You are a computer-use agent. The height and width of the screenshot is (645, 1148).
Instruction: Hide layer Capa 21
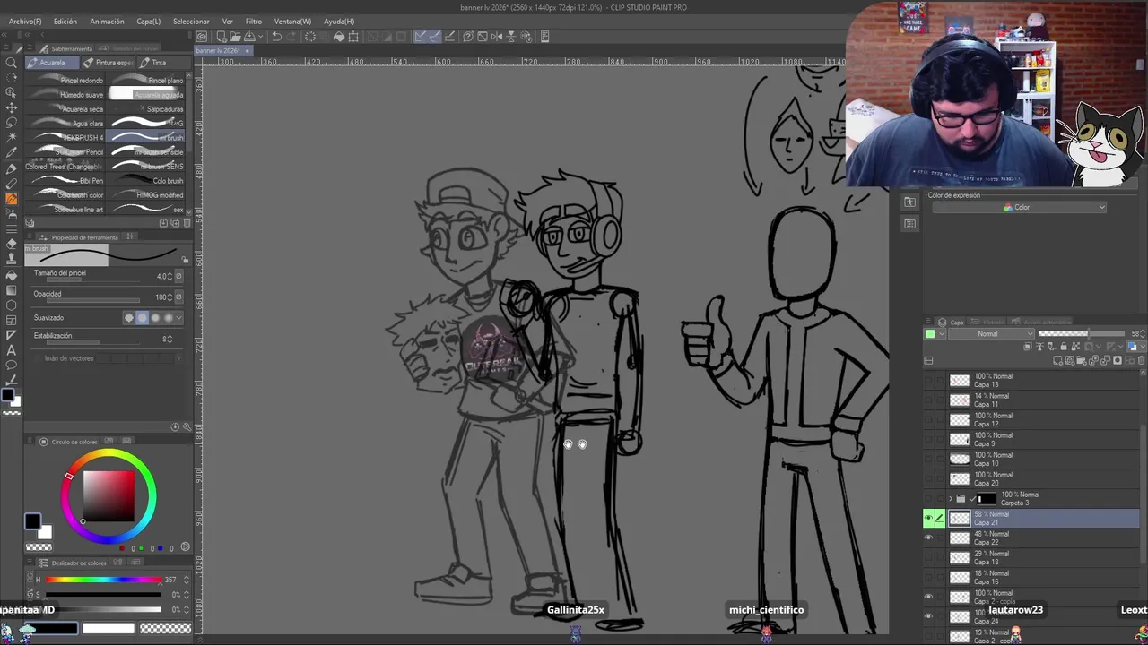pyautogui.click(x=928, y=519)
